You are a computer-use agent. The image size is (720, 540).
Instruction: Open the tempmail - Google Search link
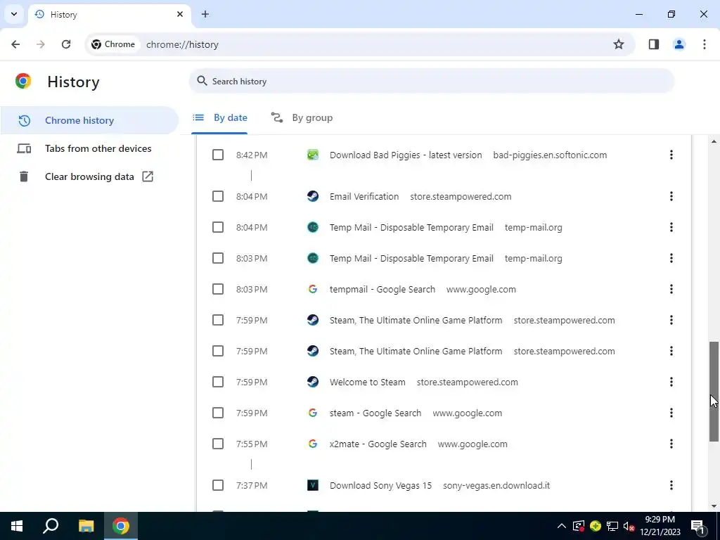pos(382,289)
